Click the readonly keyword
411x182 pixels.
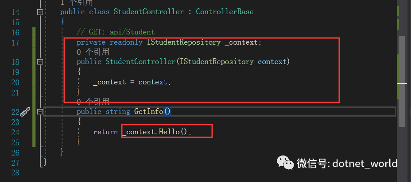pyautogui.click(x=126, y=42)
